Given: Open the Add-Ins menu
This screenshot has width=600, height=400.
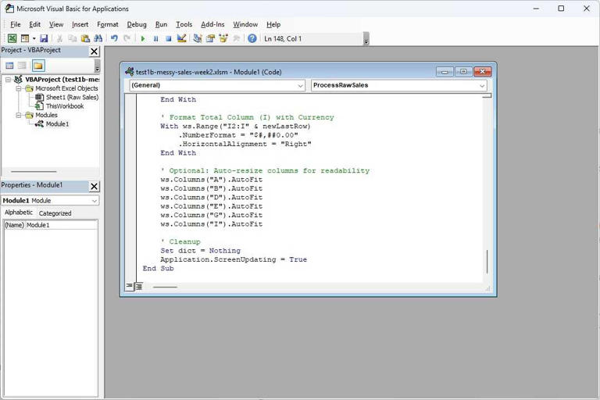Looking at the screenshot, I should pos(212,24).
